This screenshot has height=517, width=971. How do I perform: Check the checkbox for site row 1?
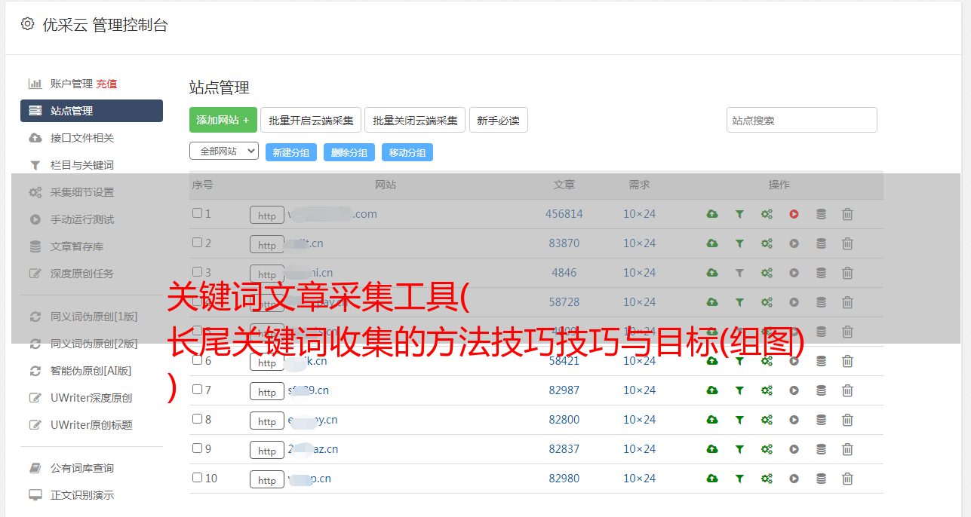pos(197,213)
